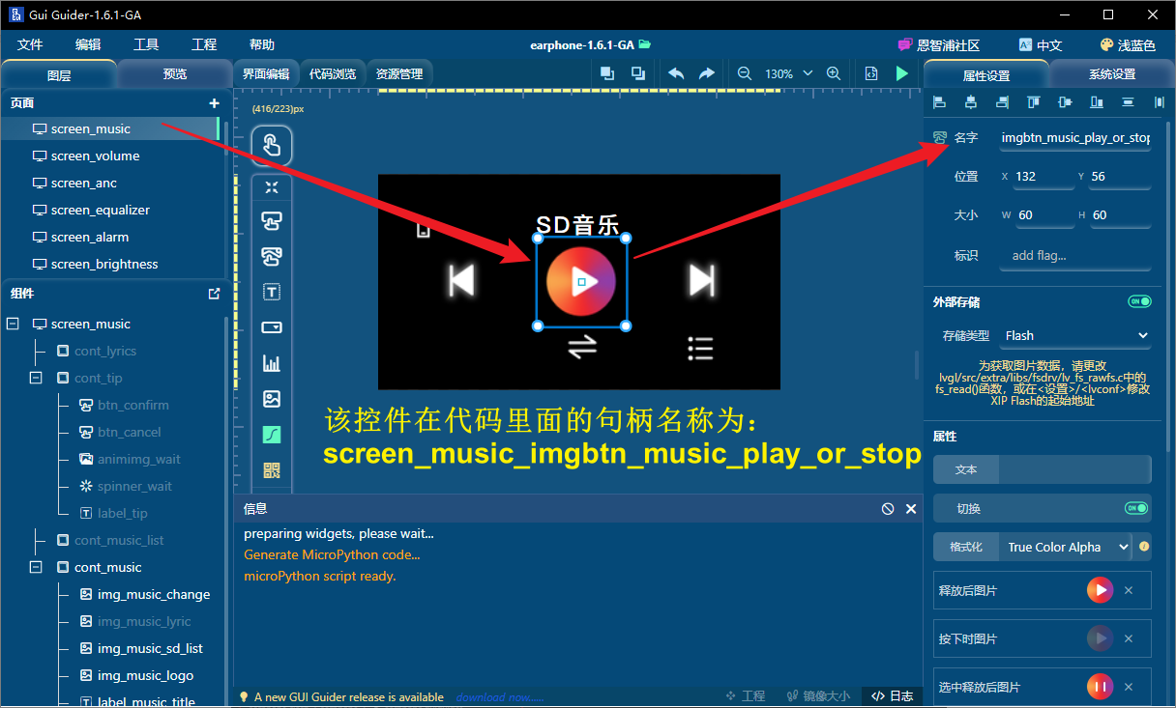Collapse the screen_music tree node
The height and width of the screenshot is (708, 1176).
13,325
